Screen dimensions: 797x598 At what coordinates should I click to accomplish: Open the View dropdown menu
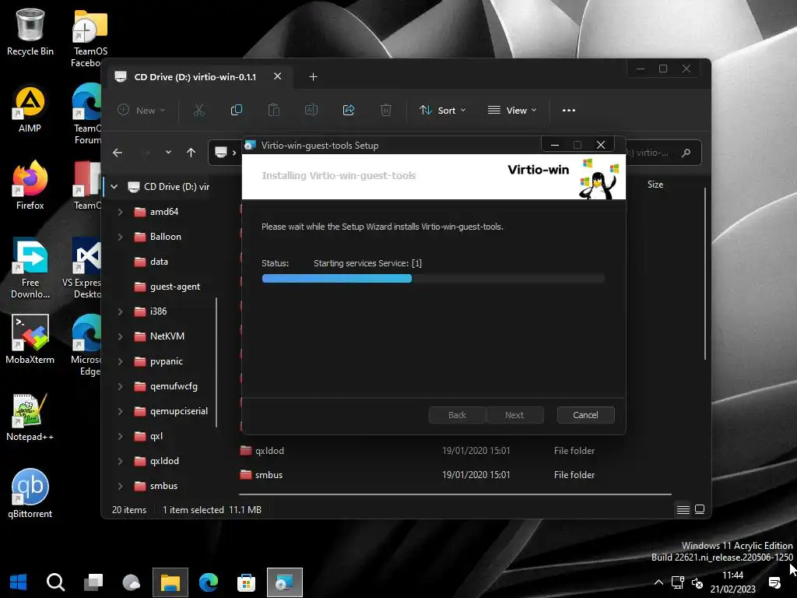[512, 110]
